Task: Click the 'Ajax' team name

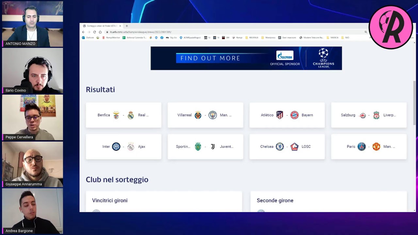Action: click(142, 147)
